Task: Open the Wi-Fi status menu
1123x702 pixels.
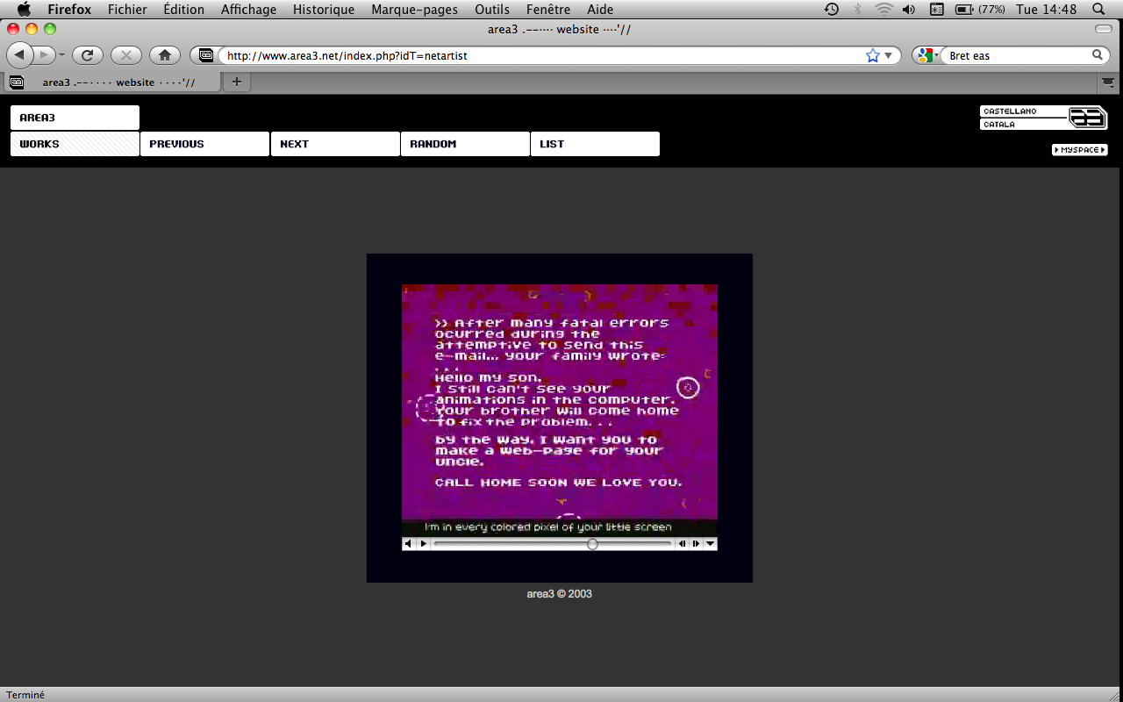Action: 883,10
